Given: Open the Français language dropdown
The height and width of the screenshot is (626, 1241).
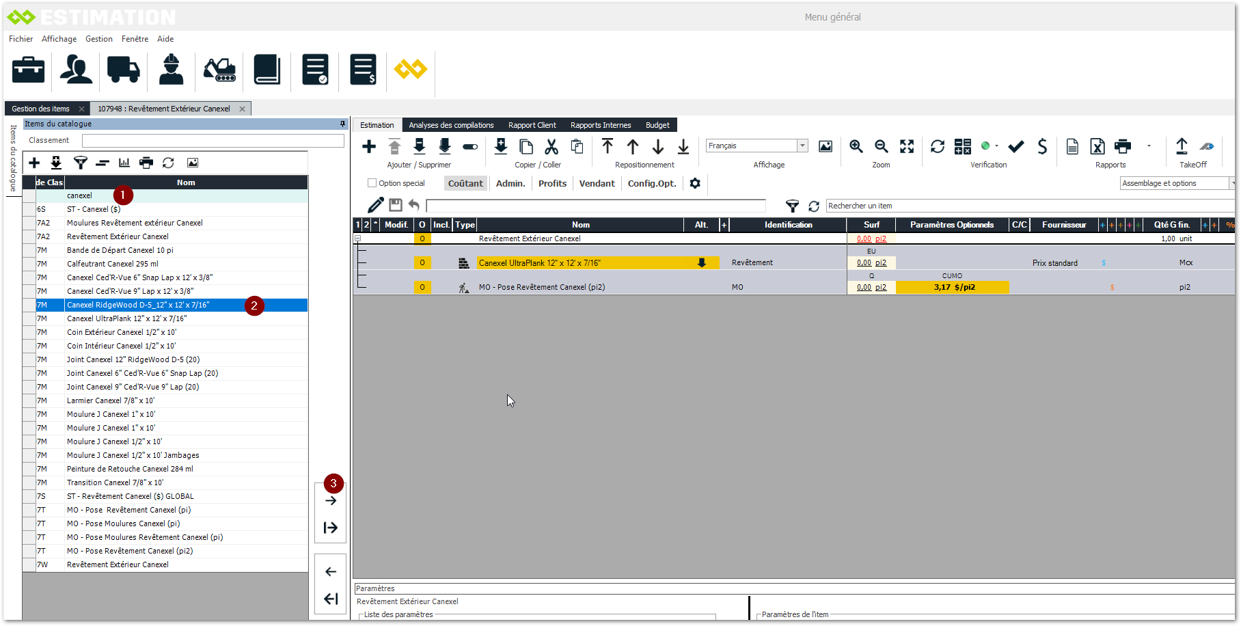Looking at the screenshot, I should coord(802,146).
